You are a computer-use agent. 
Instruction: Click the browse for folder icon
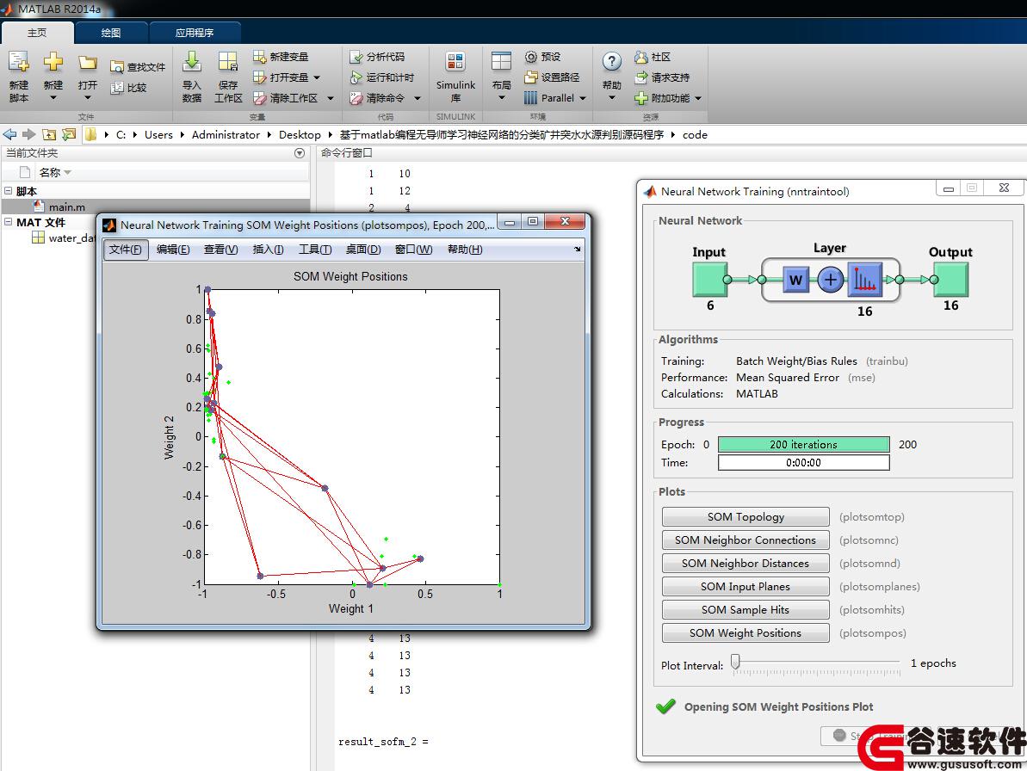pos(69,134)
